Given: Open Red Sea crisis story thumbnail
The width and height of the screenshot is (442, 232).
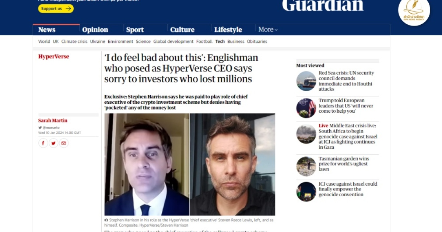Looking at the screenshot, I should (x=306, y=81).
